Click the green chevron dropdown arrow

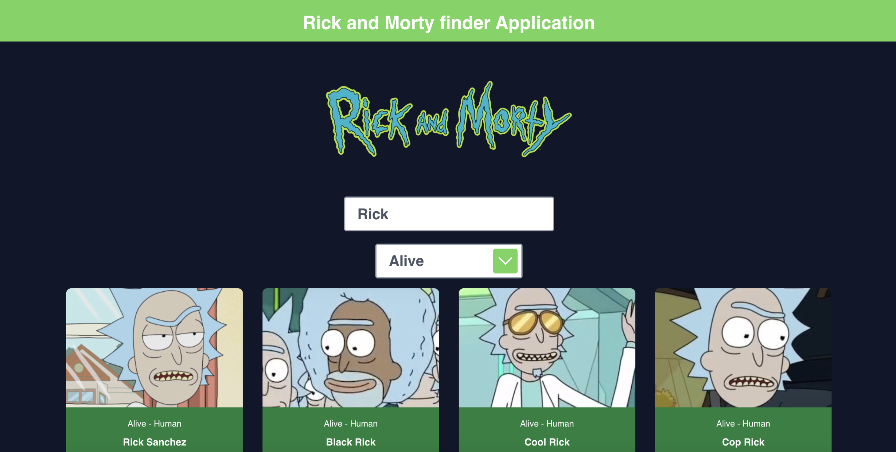click(x=505, y=261)
